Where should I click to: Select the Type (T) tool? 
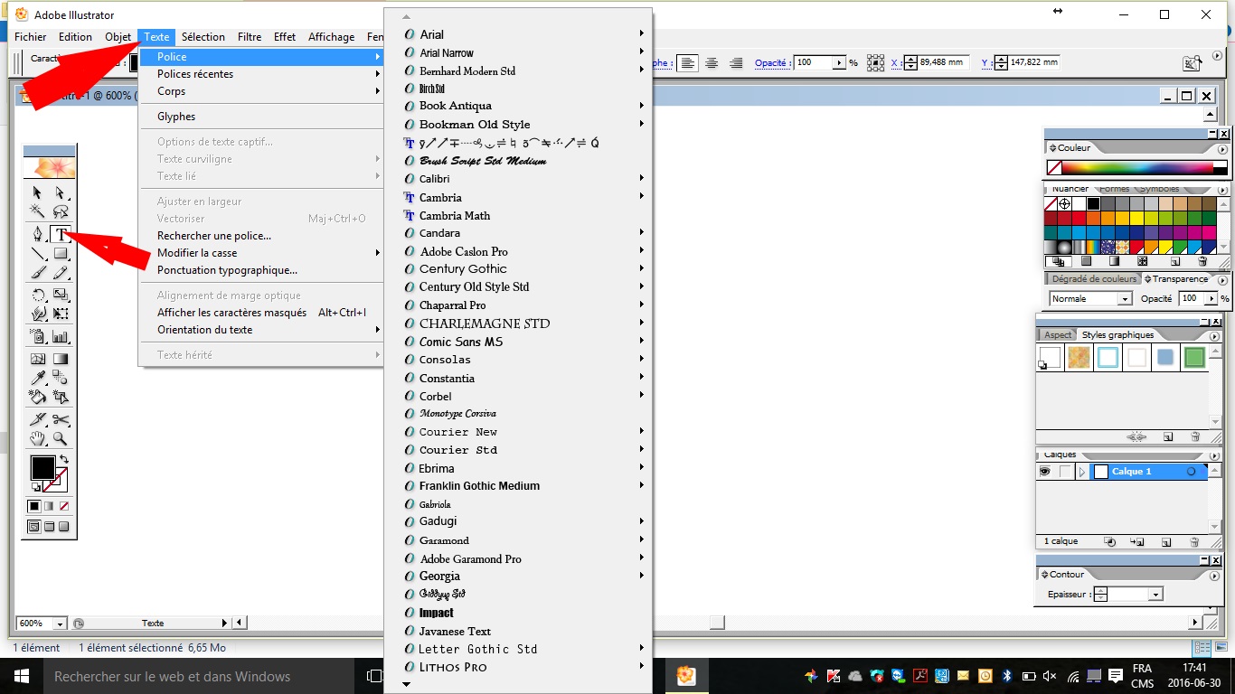pos(61,235)
